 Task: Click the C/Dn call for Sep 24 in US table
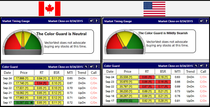[x=203, y=77]
